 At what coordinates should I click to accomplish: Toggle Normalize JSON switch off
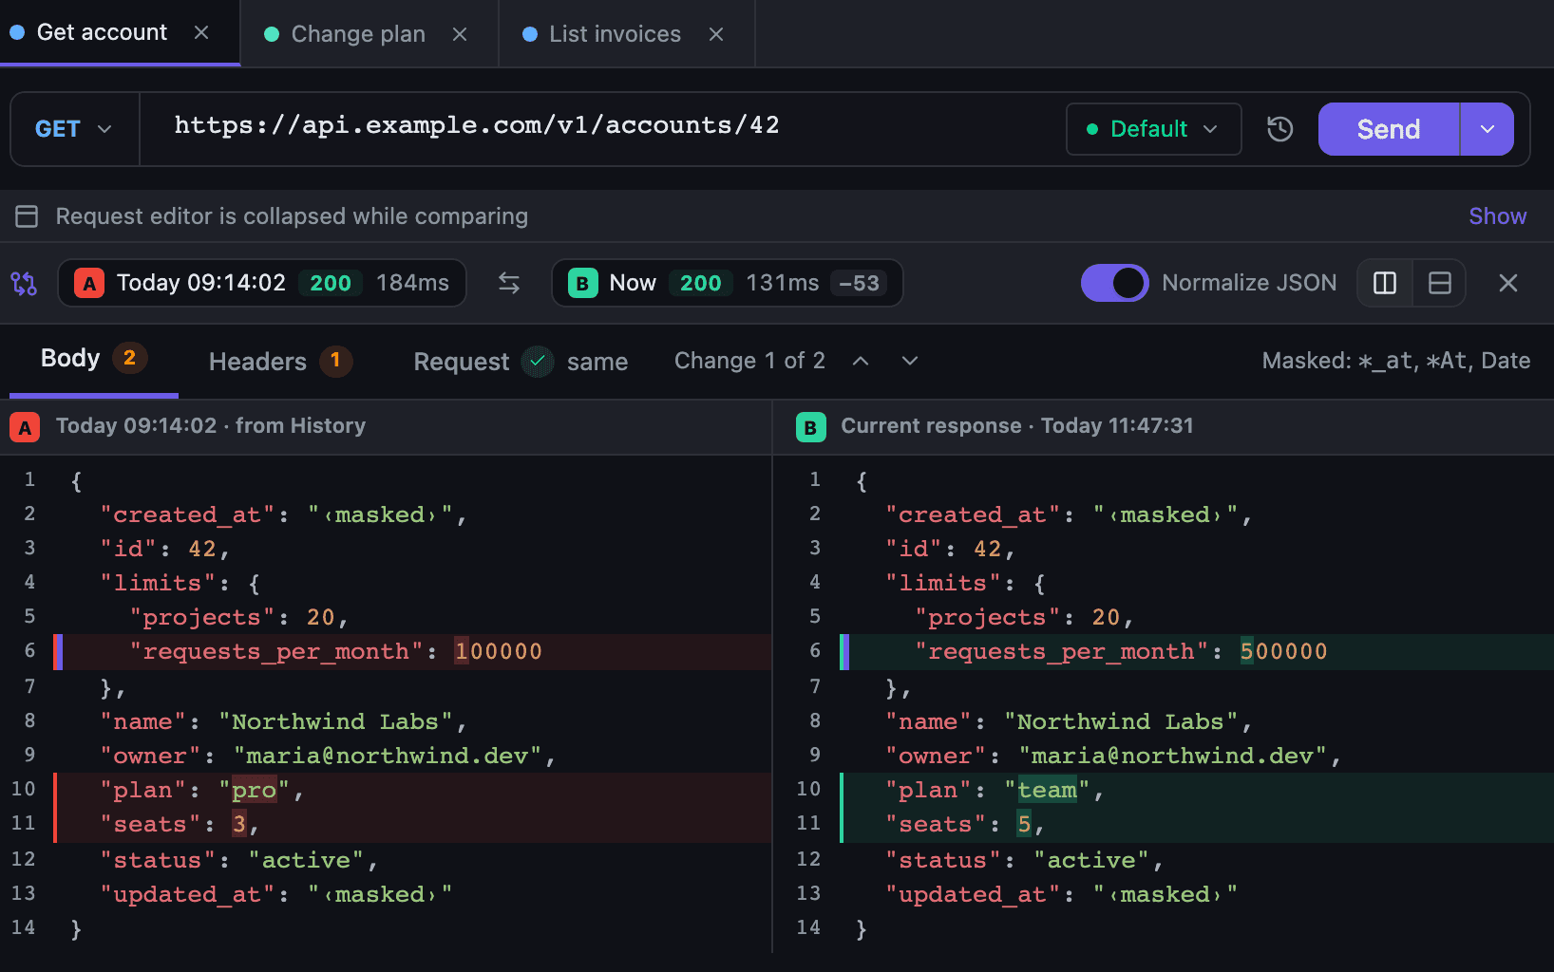[x=1115, y=283]
